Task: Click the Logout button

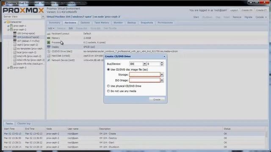Action: [234, 10]
